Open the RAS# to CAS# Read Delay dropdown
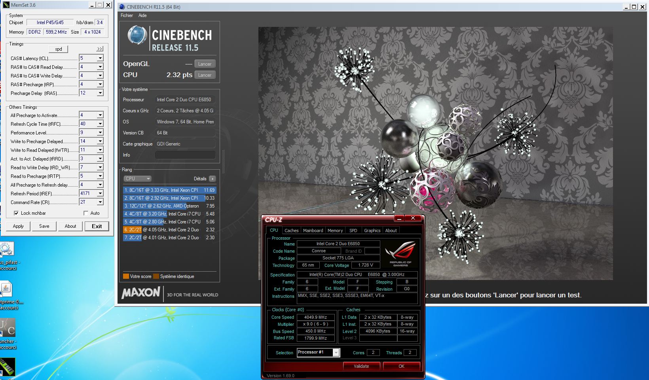The width and height of the screenshot is (649, 380). 100,67
